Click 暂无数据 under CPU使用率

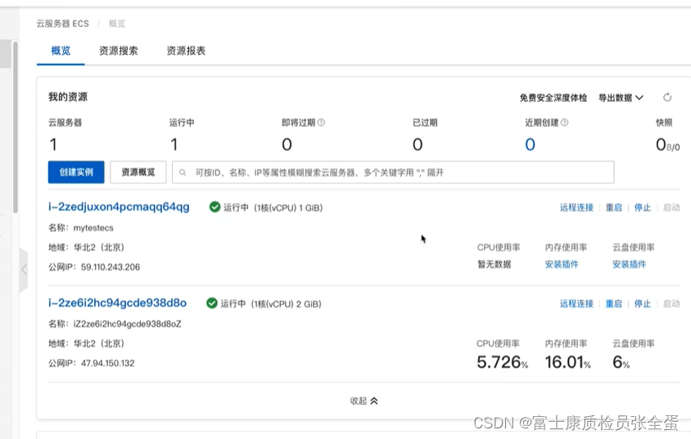(x=494, y=264)
